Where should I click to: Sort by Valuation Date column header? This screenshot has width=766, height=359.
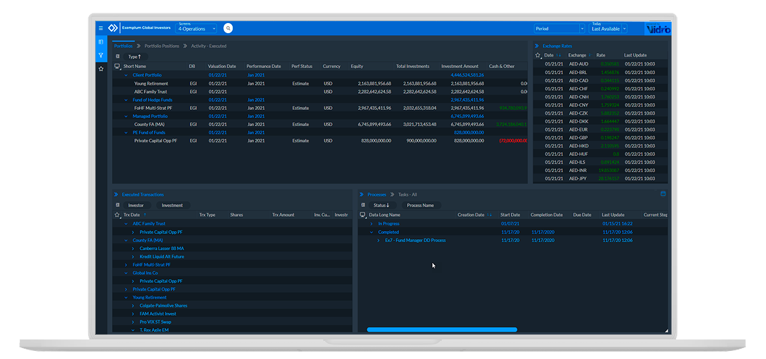coord(222,66)
